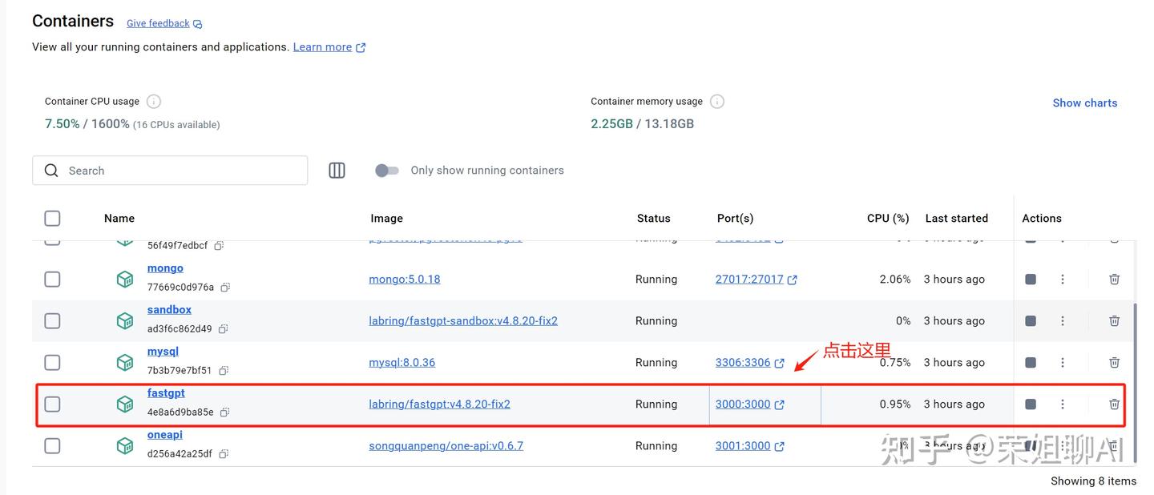Delete the fastgpt container
Screen dimensions: 1154x495
[x=1114, y=404]
